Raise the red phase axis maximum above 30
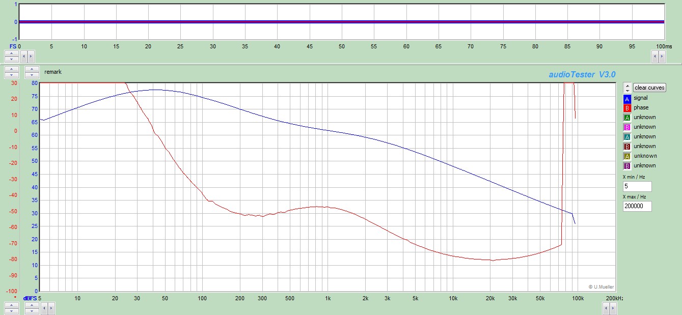This screenshot has width=682, height=315. (x=11, y=69)
